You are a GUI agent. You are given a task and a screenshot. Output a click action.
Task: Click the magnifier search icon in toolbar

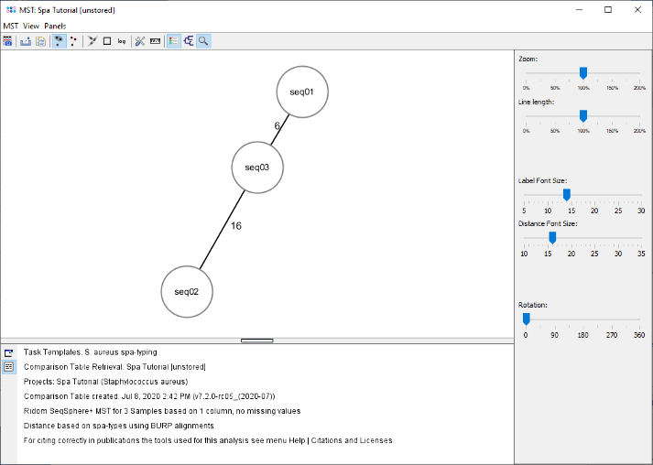203,41
